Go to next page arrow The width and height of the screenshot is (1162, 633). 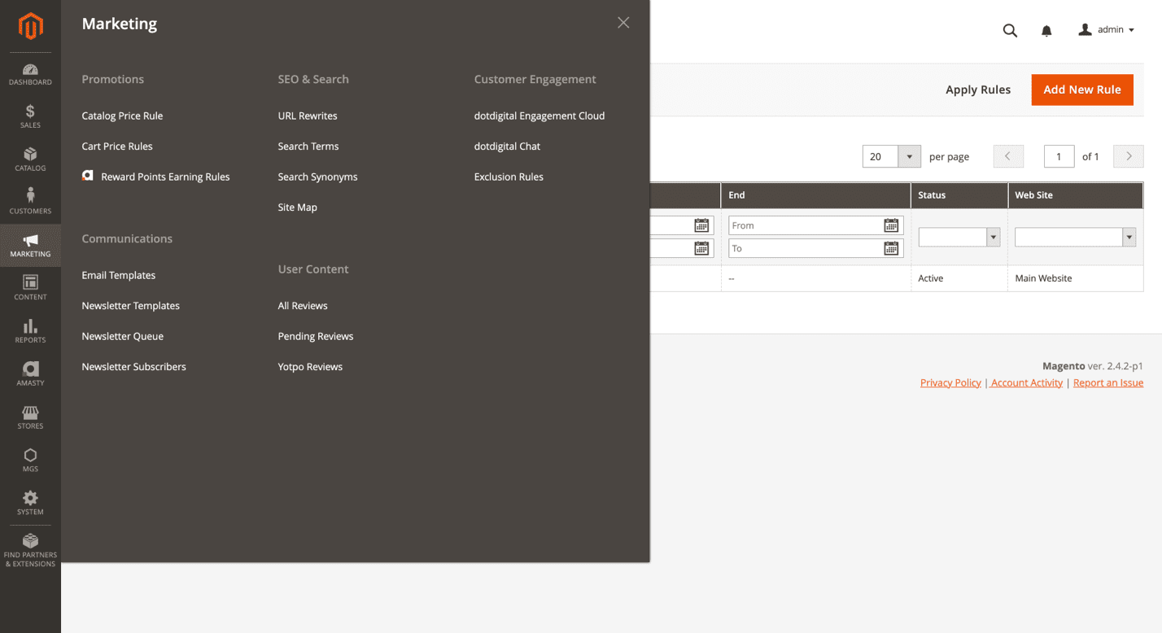(1129, 156)
